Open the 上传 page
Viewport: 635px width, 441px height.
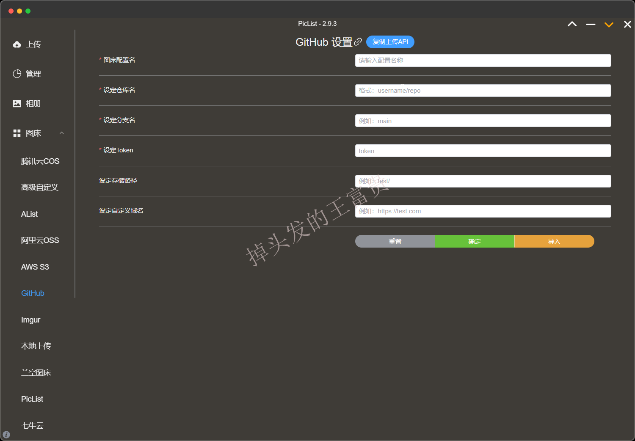(33, 44)
